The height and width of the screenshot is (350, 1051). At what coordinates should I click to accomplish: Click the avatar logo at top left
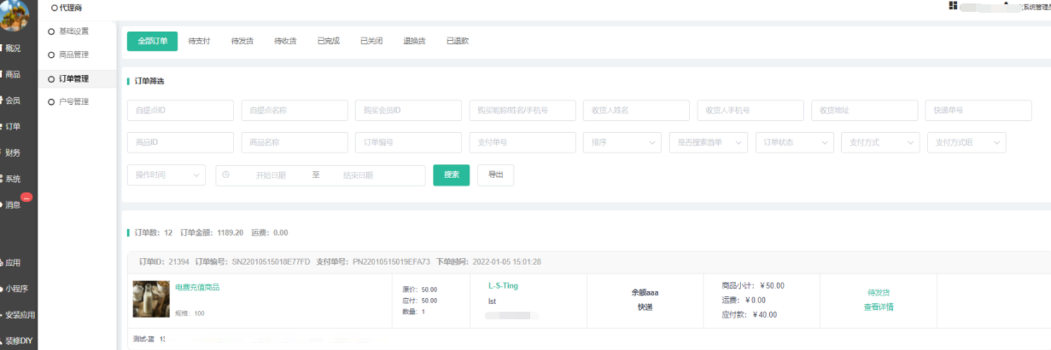(x=14, y=14)
